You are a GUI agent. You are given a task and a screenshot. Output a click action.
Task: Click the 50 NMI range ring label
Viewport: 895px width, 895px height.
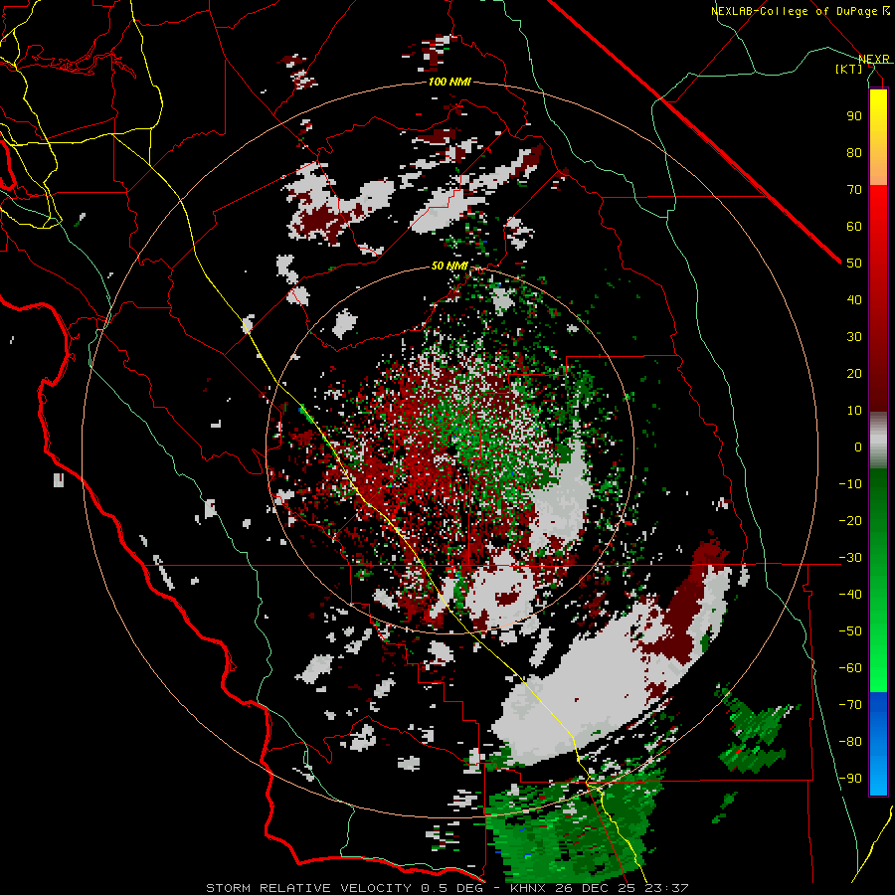point(449,266)
